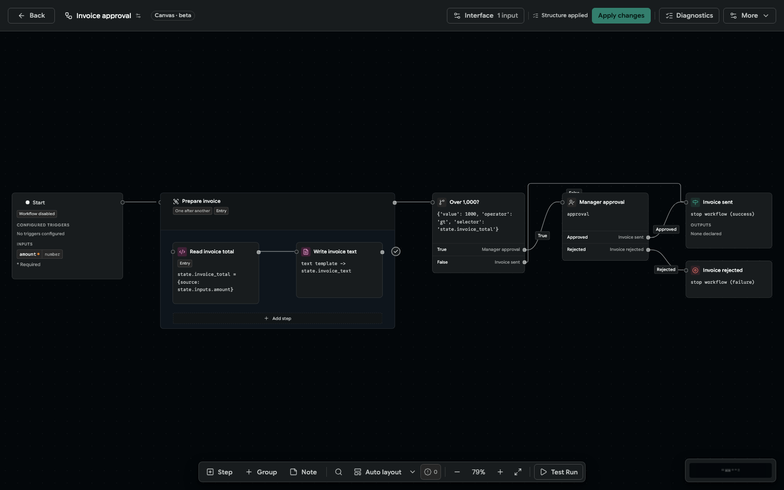This screenshot has width=784, height=490.
Task: Click Add step inside Prepare invoice
Action: click(277, 318)
